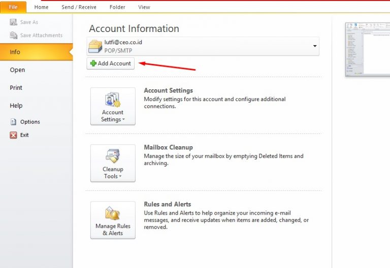This screenshot has height=268, width=390.
Task: Click the Mailbox Cleanup heading text
Action: (169, 147)
